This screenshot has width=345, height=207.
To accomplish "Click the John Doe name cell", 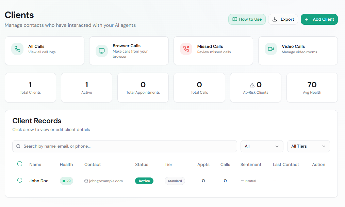I will pos(39,181).
